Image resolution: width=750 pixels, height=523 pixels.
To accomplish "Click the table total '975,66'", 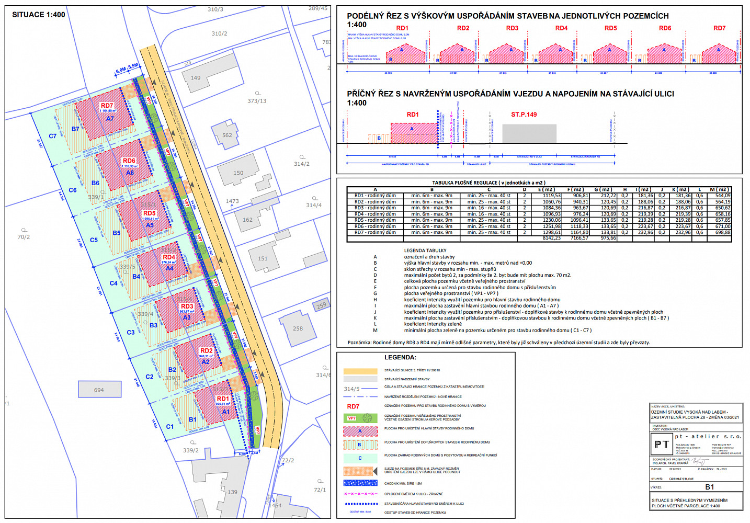I will pyautogui.click(x=608, y=238).
